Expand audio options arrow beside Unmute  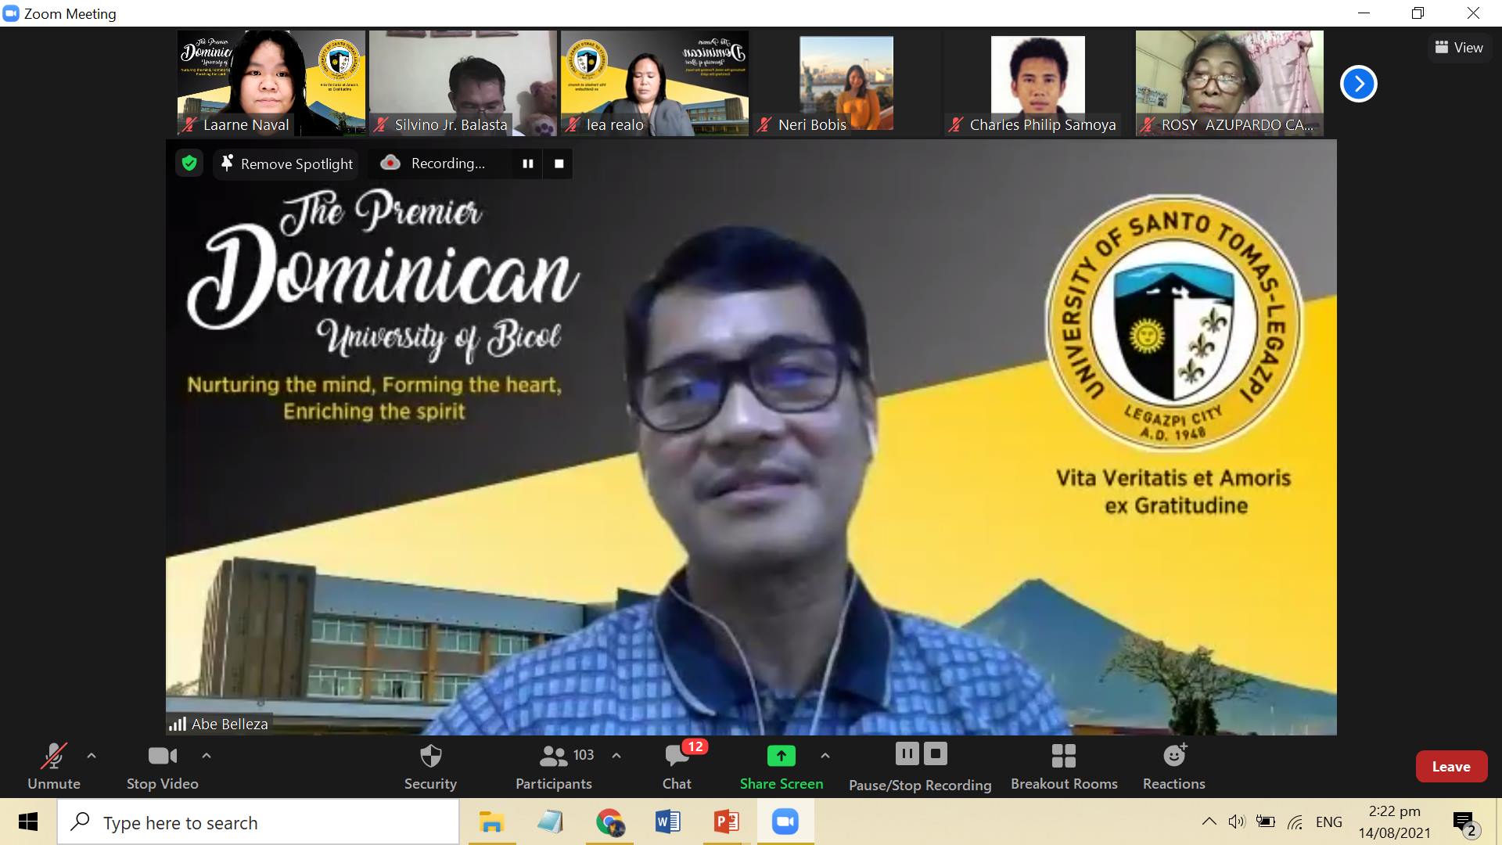92,756
